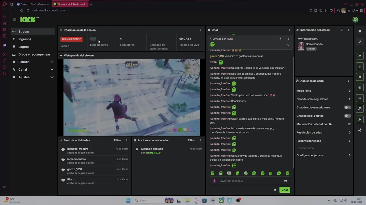This screenshot has width=366, height=205.
Task: Click the Conversando category thumbnail
Action: coord(301,46)
